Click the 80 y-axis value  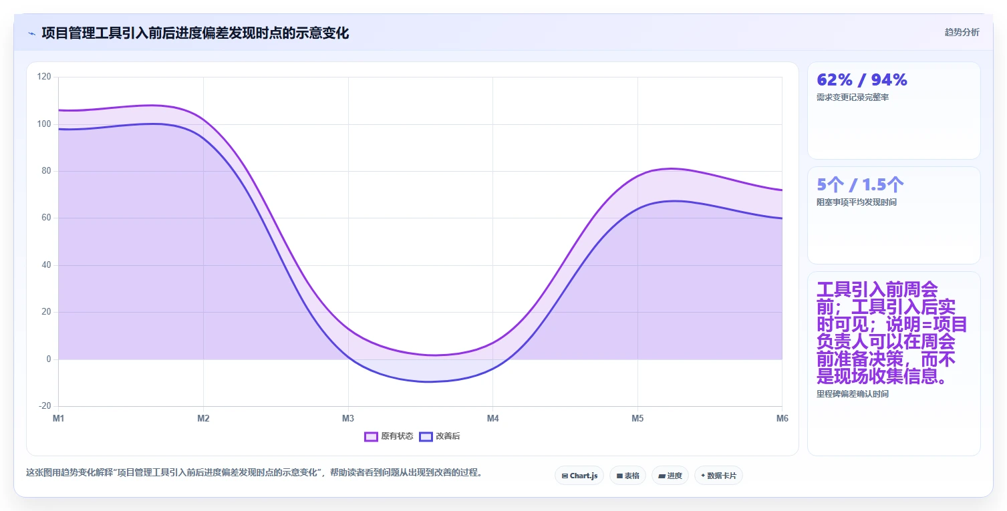point(46,171)
